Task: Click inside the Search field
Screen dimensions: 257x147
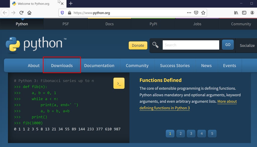Action: point(191,45)
